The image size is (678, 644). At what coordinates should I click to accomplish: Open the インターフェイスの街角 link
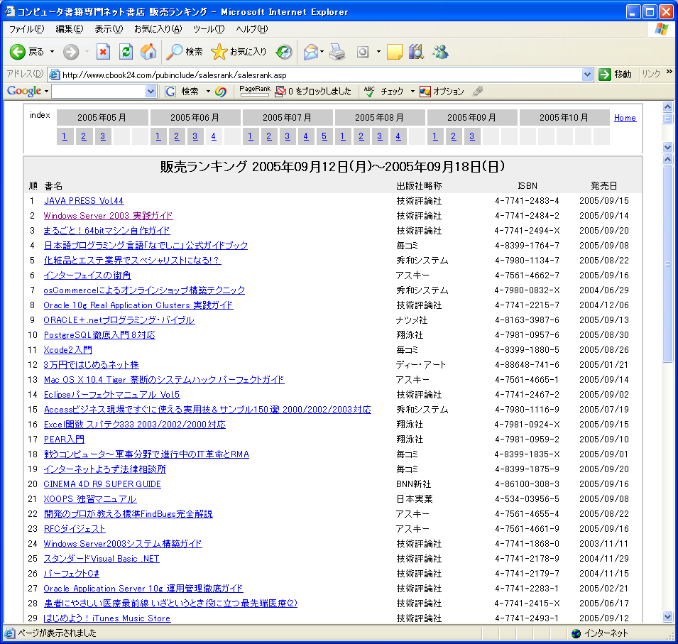pyautogui.click(x=87, y=275)
